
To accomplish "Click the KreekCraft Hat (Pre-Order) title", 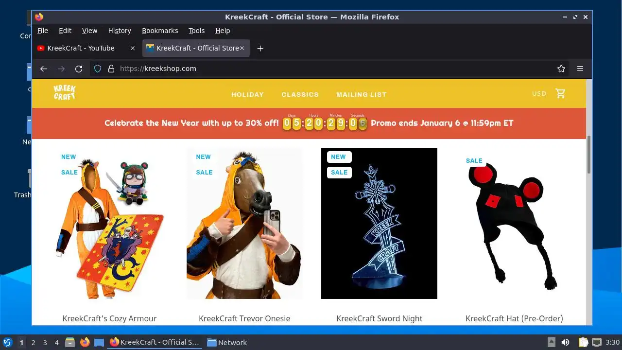I will 514,318.
